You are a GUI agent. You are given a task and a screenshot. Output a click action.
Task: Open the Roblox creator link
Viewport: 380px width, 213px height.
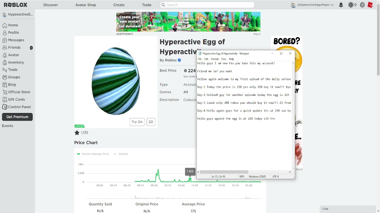pos(171,60)
